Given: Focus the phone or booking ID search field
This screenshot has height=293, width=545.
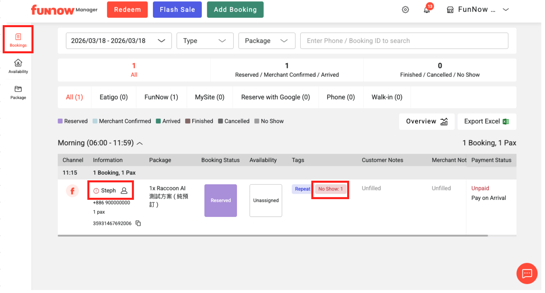Looking at the screenshot, I should pos(404,41).
